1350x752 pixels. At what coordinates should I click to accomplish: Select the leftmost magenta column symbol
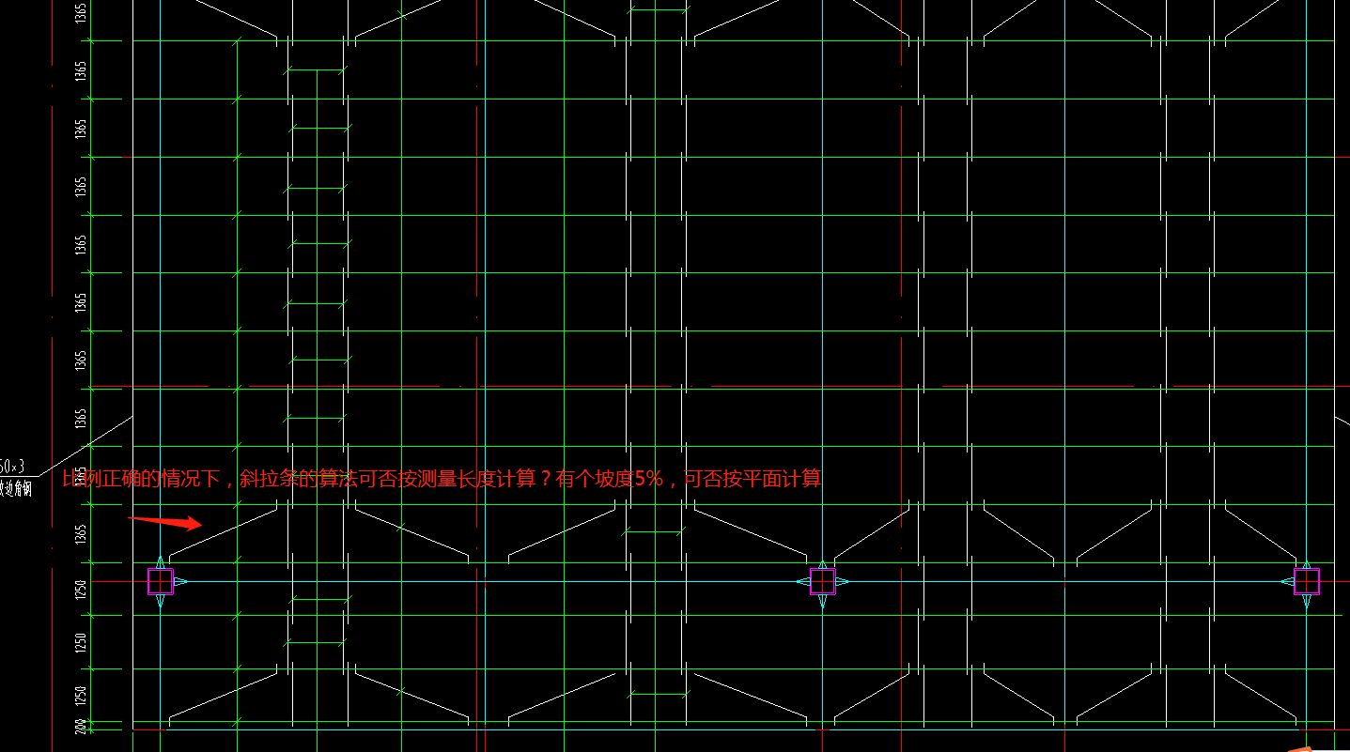[x=161, y=582]
